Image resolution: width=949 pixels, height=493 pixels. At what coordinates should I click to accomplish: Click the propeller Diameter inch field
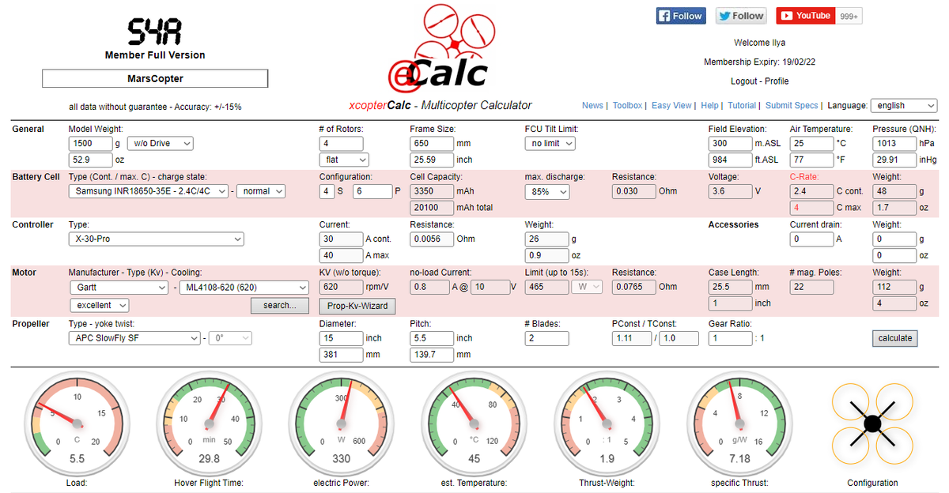[x=341, y=338]
